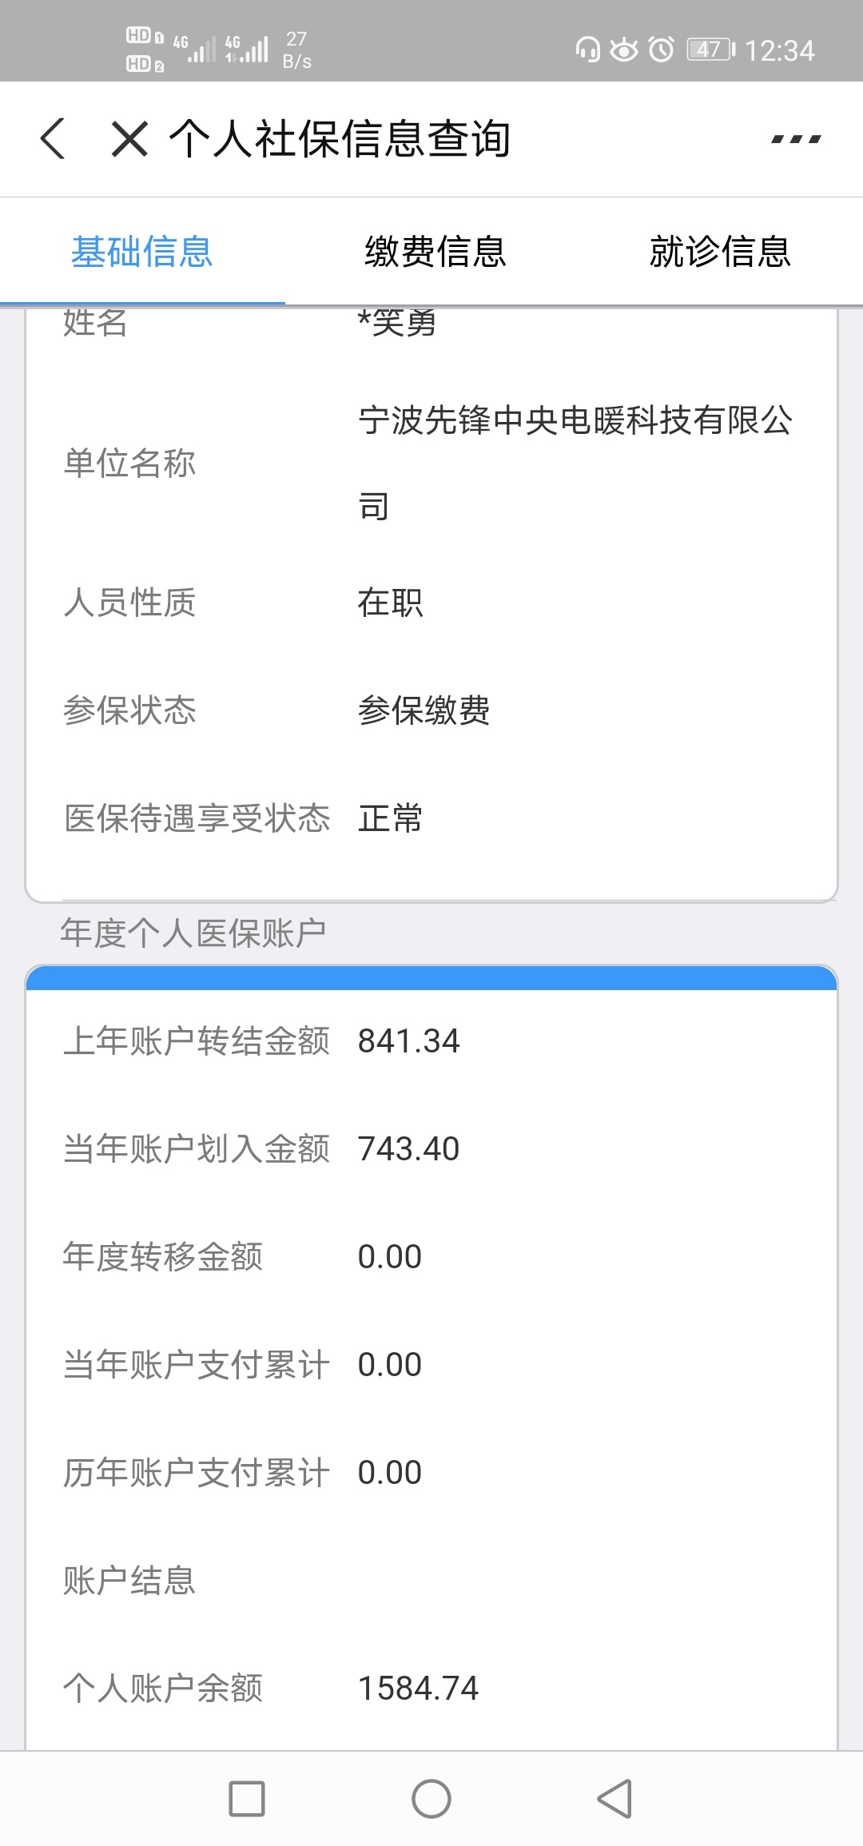
Task: Switch to 就诊信息 tab
Action: [x=720, y=252]
